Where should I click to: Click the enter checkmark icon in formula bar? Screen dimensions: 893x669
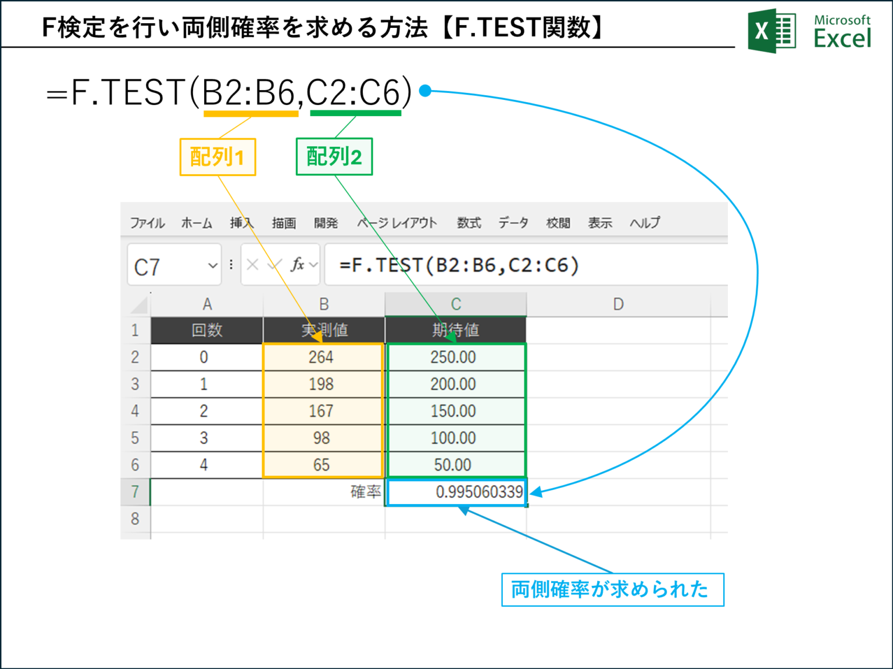[274, 265]
